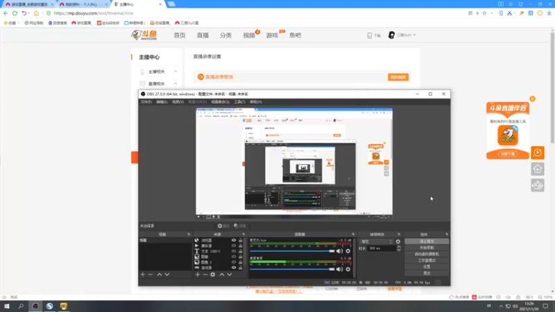Open the scene transition type dropdown
This screenshot has height=312, width=555.
[377, 241]
